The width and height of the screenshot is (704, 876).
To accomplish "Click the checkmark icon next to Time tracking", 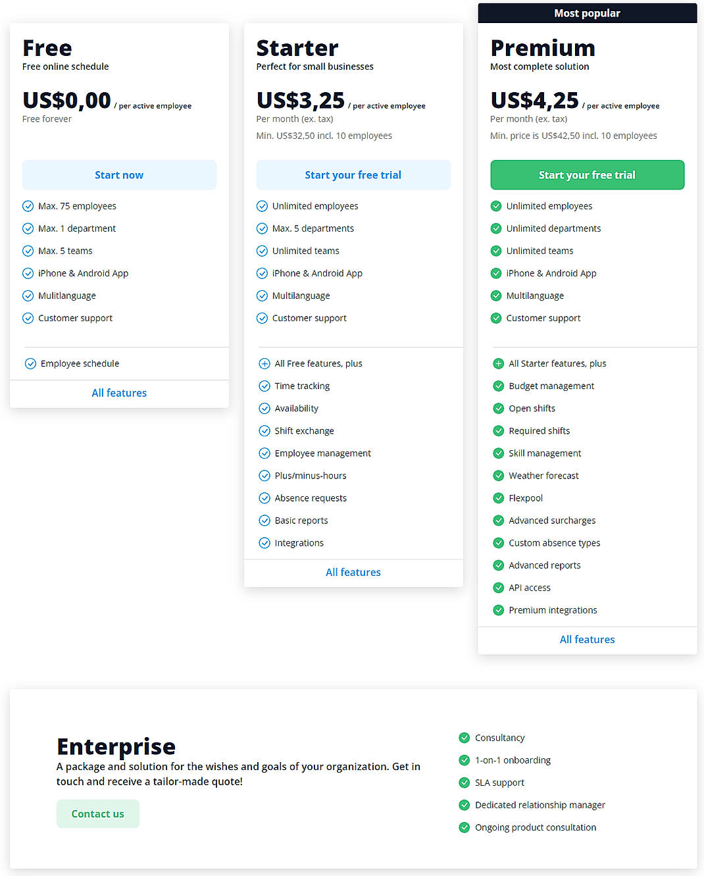I will click(264, 386).
